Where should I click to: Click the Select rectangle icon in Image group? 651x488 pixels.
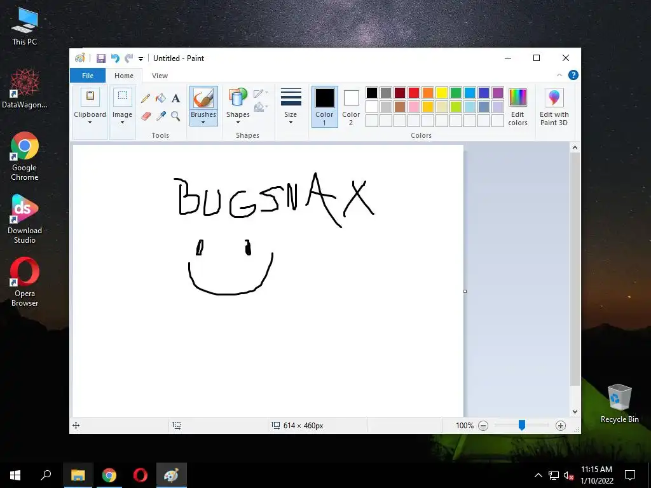click(x=123, y=97)
